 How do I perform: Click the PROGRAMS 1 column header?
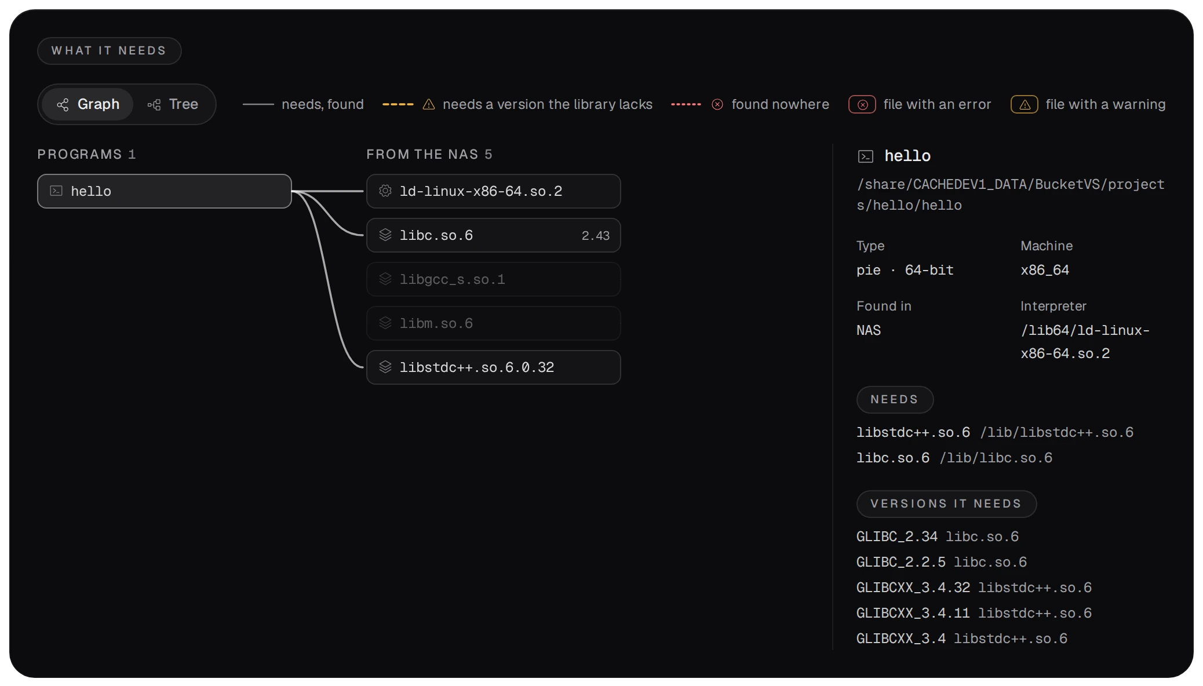87,154
